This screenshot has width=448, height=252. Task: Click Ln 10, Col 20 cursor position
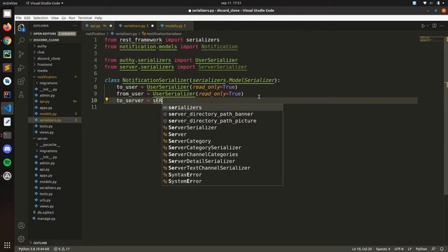click(x=362, y=249)
